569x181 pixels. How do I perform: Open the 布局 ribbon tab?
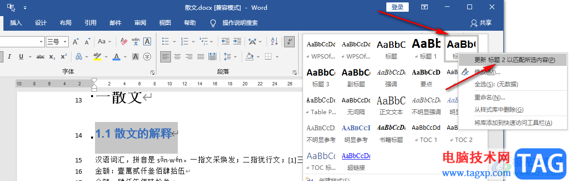pyautogui.click(x=65, y=23)
